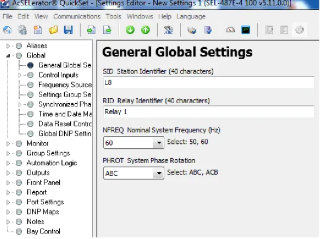
Task: Open the Windows menu
Action: 140,16
